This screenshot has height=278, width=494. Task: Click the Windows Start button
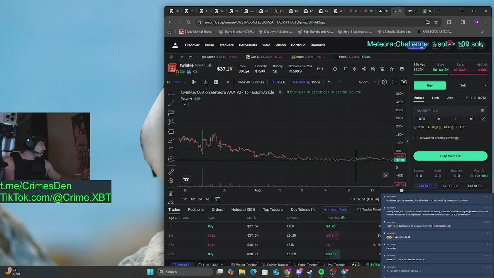pyautogui.click(x=150, y=272)
